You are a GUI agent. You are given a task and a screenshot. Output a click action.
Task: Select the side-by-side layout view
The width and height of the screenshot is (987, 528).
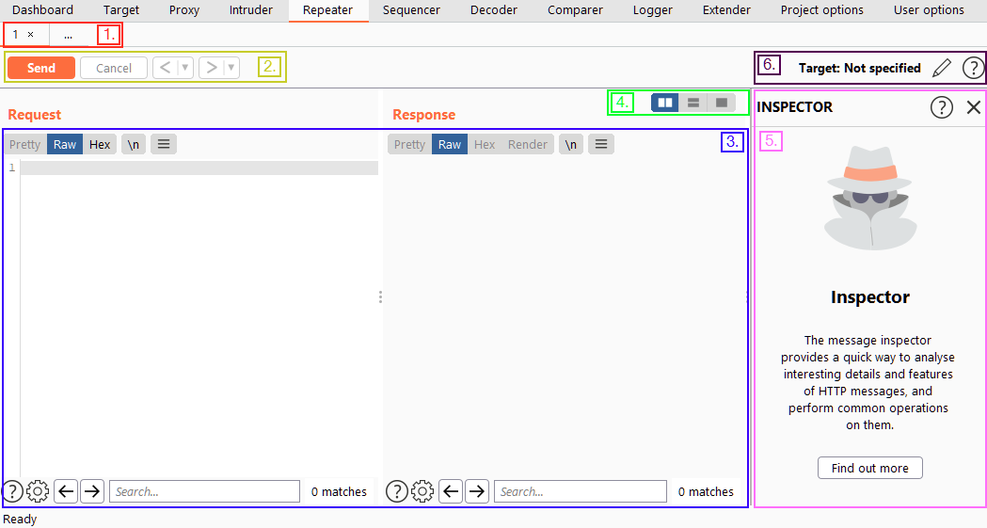pos(665,102)
